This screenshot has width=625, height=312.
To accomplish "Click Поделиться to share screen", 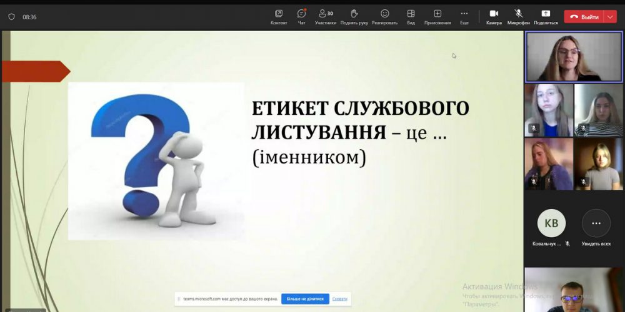I will [546, 17].
